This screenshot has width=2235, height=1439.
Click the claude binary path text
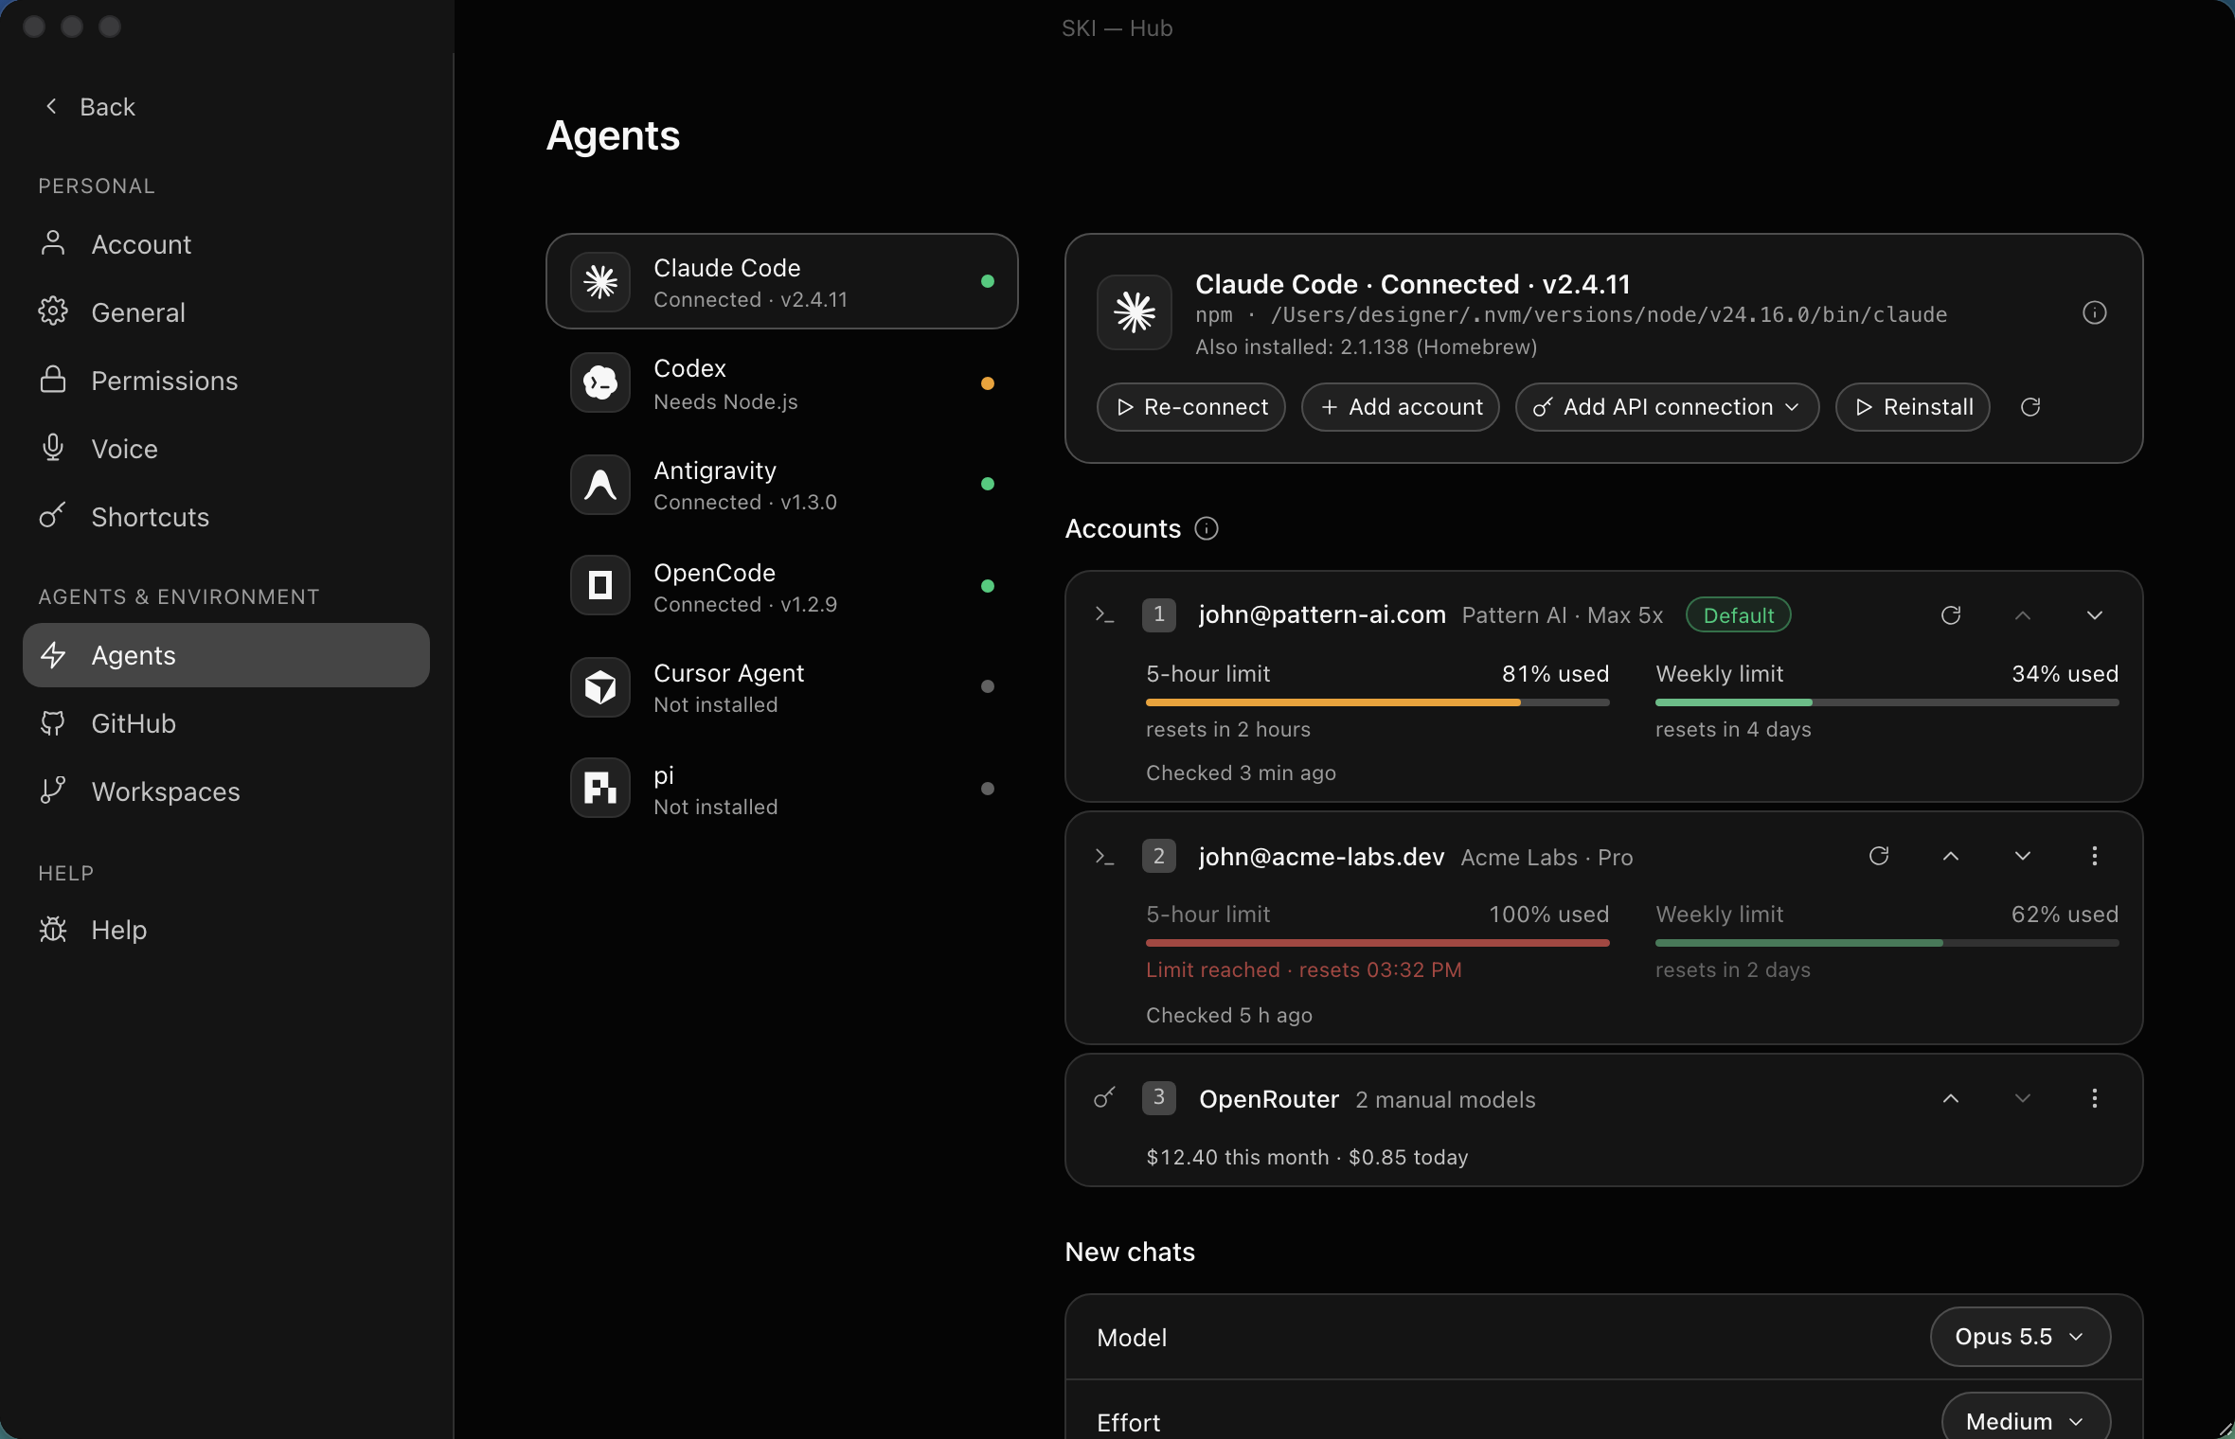pos(1608,315)
